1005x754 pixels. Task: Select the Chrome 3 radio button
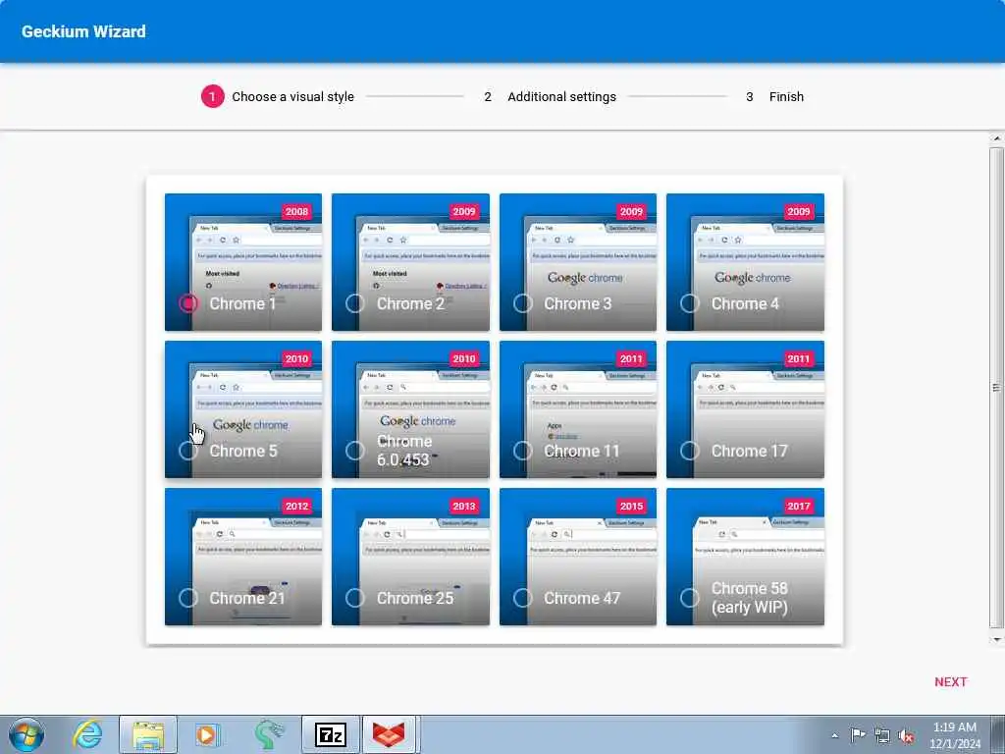523,303
